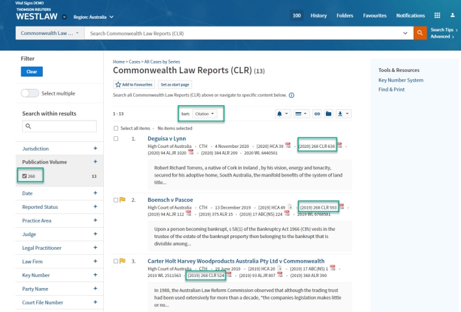Open Find & Print link
The image size is (461, 312).
(392, 90)
